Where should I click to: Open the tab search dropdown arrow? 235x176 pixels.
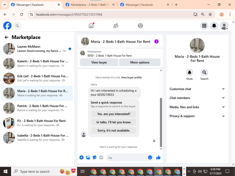tap(5, 5)
